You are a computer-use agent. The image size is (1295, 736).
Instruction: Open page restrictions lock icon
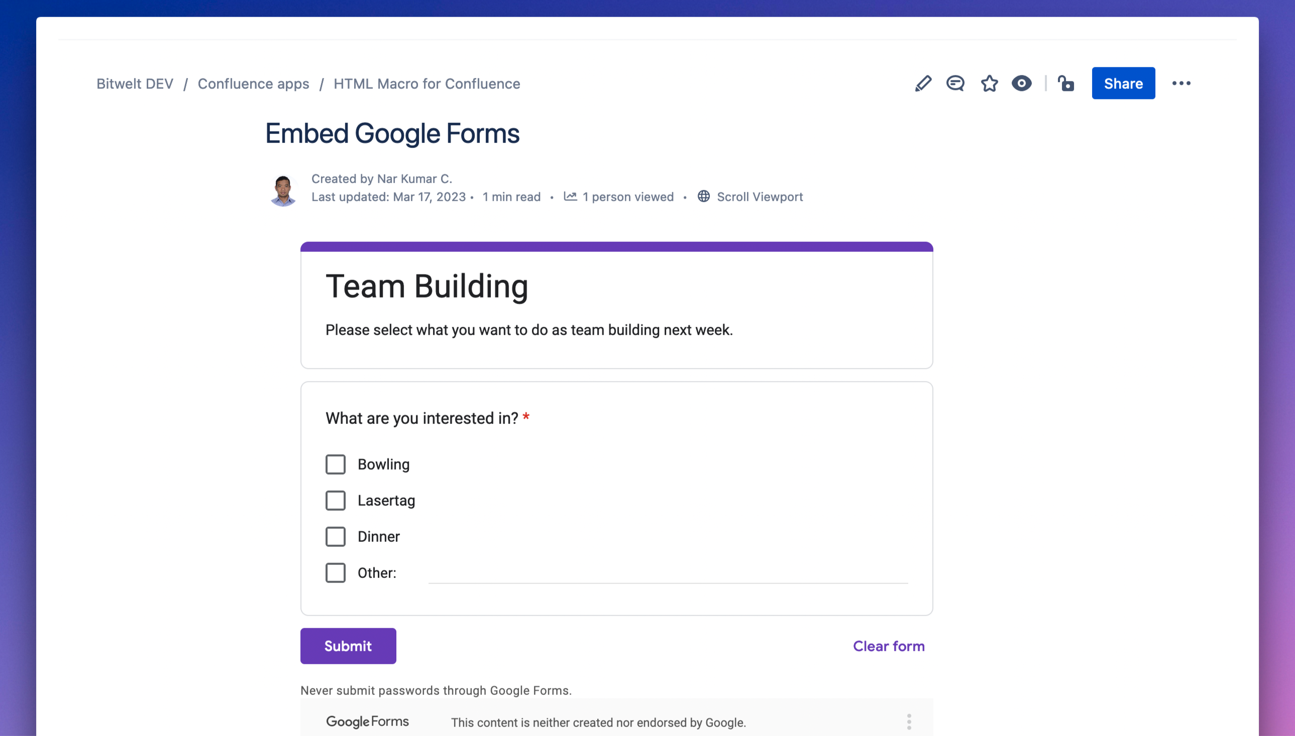click(1065, 83)
